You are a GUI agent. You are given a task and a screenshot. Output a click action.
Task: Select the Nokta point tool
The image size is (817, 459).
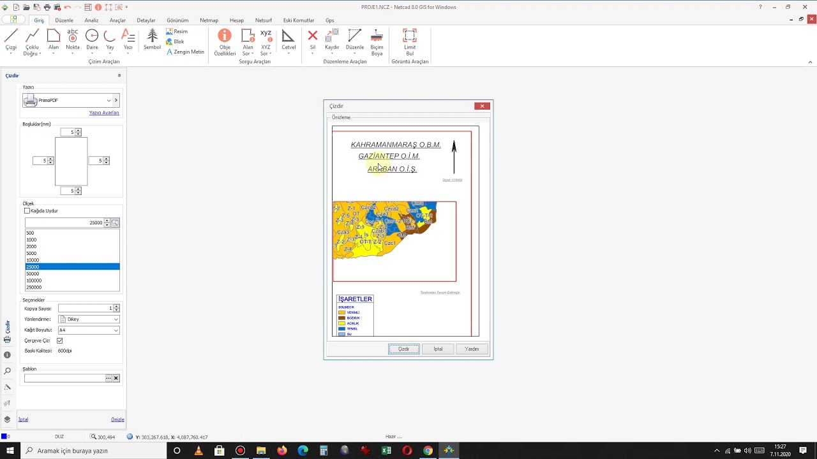[x=73, y=40]
